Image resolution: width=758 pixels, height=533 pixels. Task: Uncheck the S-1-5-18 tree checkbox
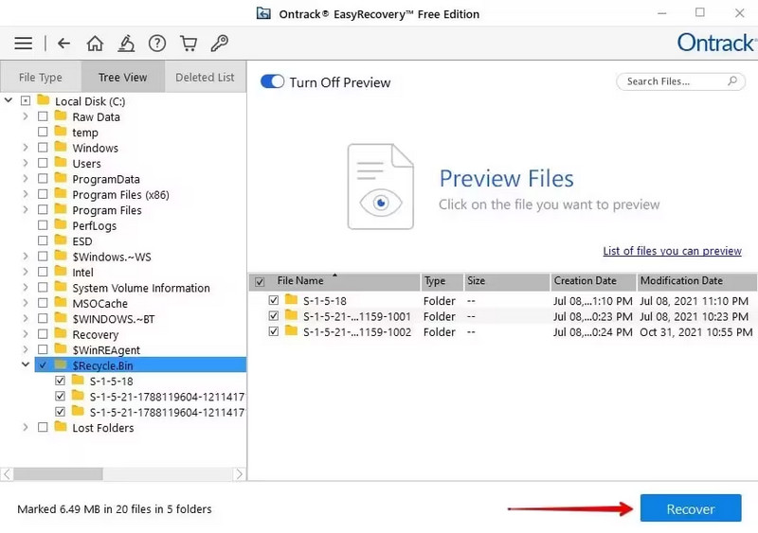(x=60, y=381)
